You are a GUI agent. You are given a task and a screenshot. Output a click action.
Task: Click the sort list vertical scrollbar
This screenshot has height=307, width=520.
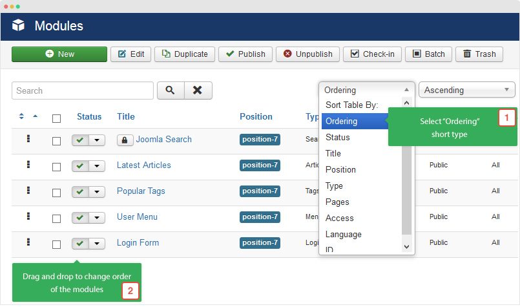[406, 175]
